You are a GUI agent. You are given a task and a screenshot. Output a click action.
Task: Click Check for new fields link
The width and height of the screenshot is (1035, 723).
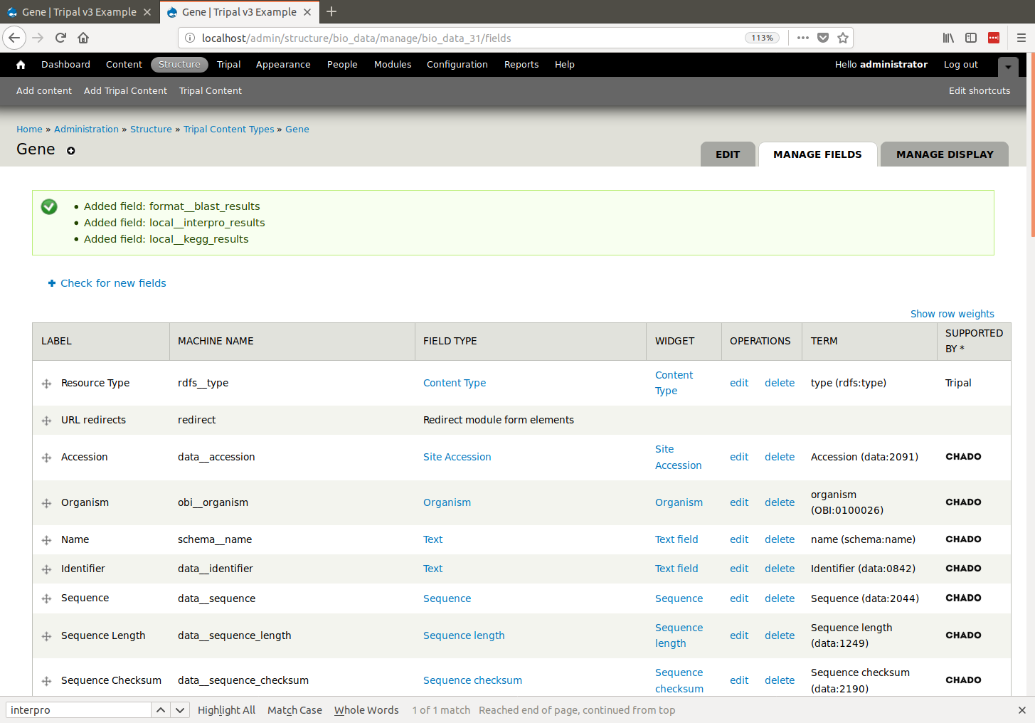coord(113,283)
